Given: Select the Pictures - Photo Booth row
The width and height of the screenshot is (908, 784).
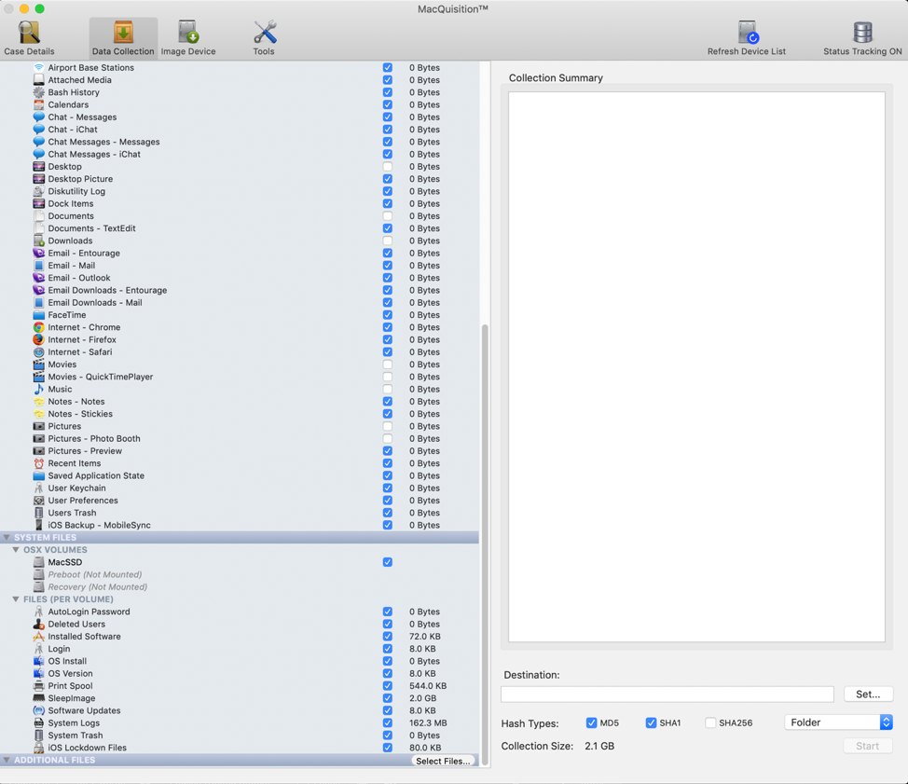Looking at the screenshot, I should pos(240,439).
